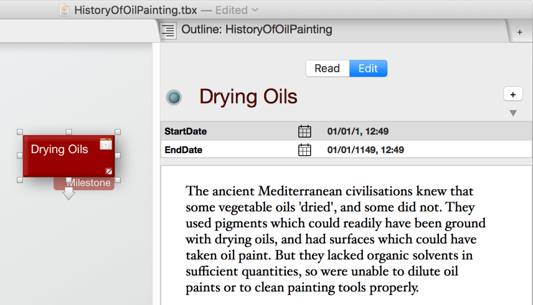Click the down arrow below the note
Screen dimensions: 533x305
click(x=69, y=194)
